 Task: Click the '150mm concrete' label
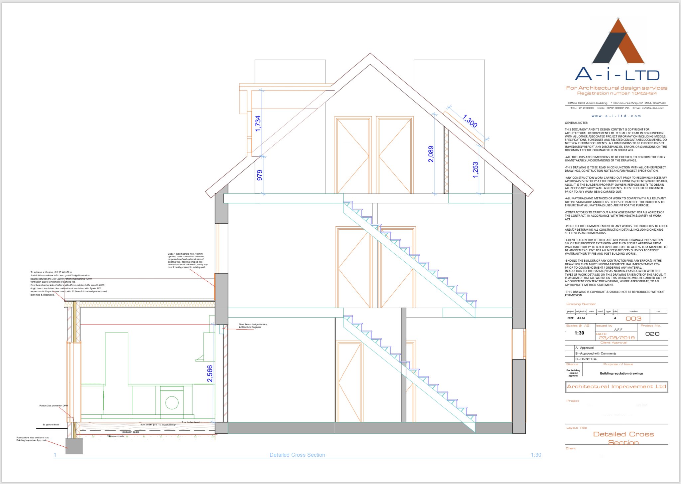point(116,436)
